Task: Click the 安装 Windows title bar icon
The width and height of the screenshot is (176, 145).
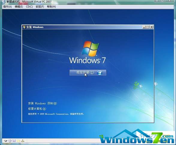Action: (24, 27)
